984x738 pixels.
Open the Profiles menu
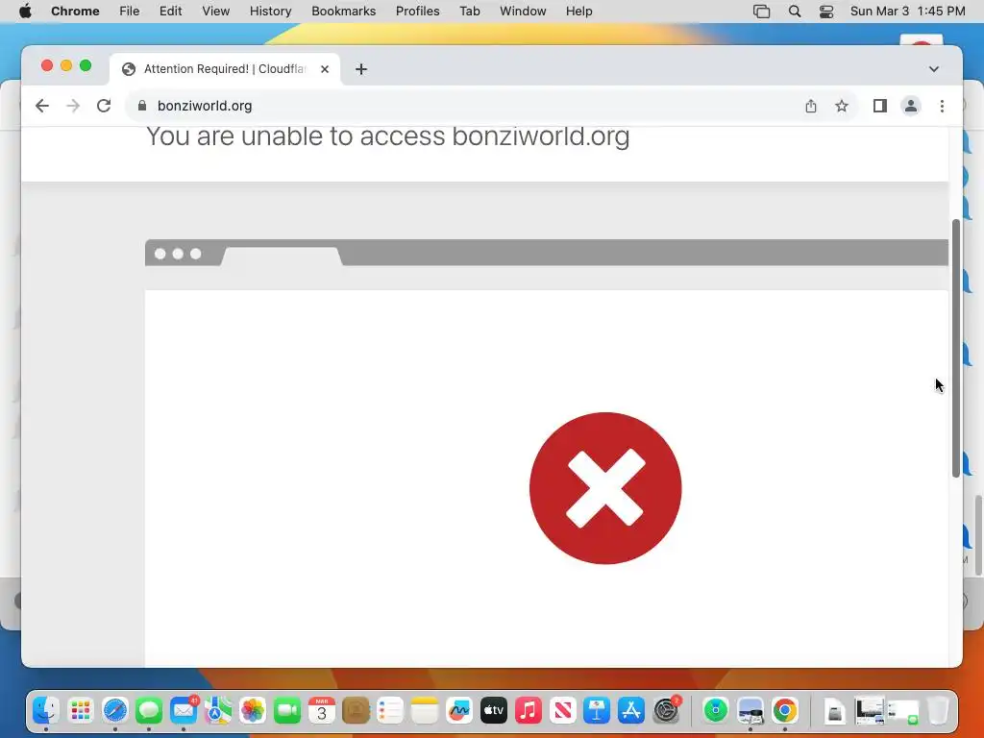417,12
